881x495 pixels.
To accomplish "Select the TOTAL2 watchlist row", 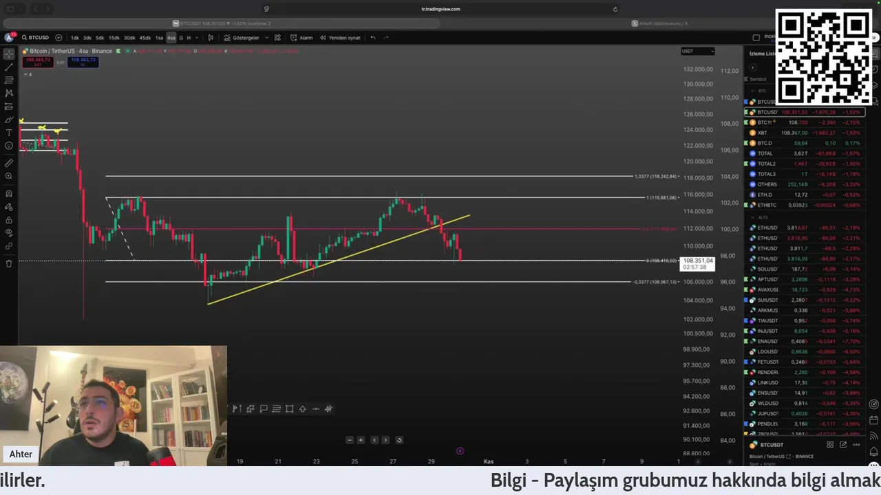I will pos(803,164).
